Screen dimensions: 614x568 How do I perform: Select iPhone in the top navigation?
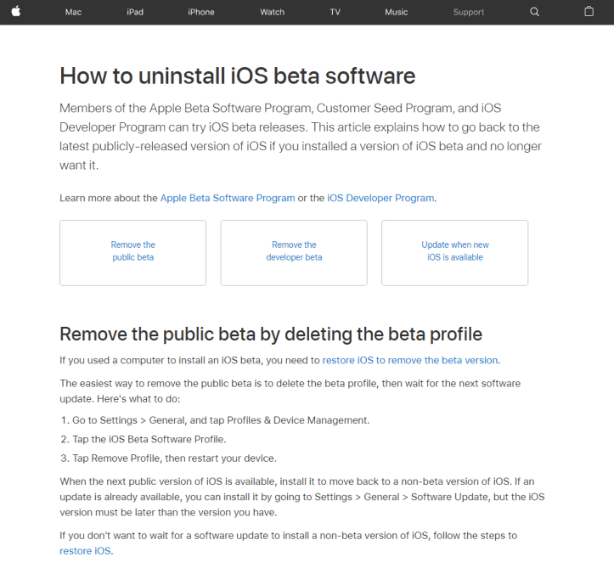(201, 12)
